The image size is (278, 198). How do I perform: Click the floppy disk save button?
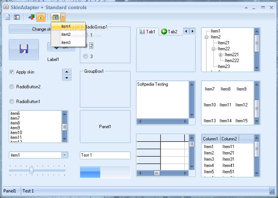[24, 49]
